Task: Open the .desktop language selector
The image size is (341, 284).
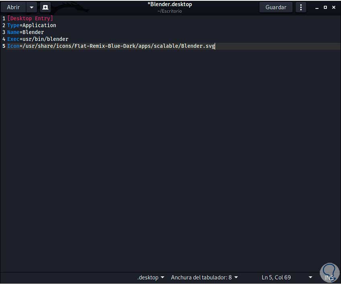Action: click(151, 278)
